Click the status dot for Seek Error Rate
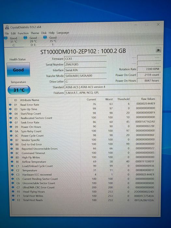The width and height of the screenshot is (171, 228). point(11,122)
